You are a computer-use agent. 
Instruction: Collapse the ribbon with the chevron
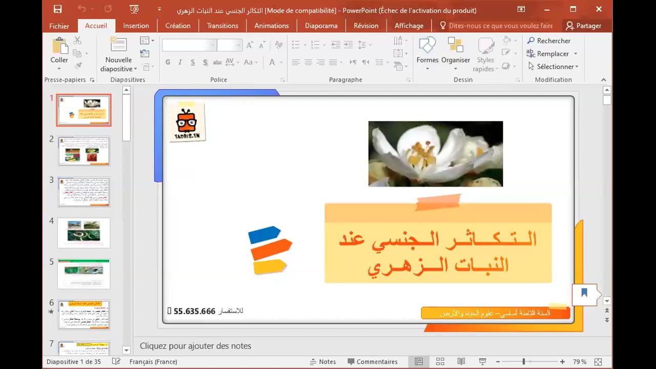pyautogui.click(x=604, y=79)
